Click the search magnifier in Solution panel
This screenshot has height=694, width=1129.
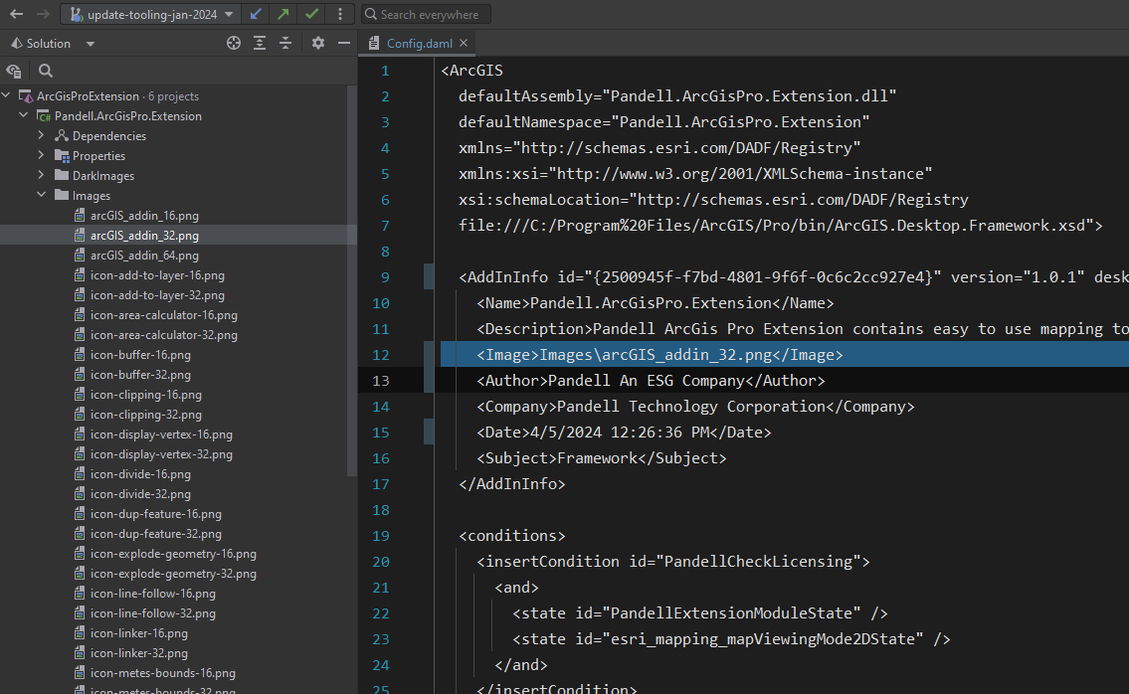(x=46, y=71)
